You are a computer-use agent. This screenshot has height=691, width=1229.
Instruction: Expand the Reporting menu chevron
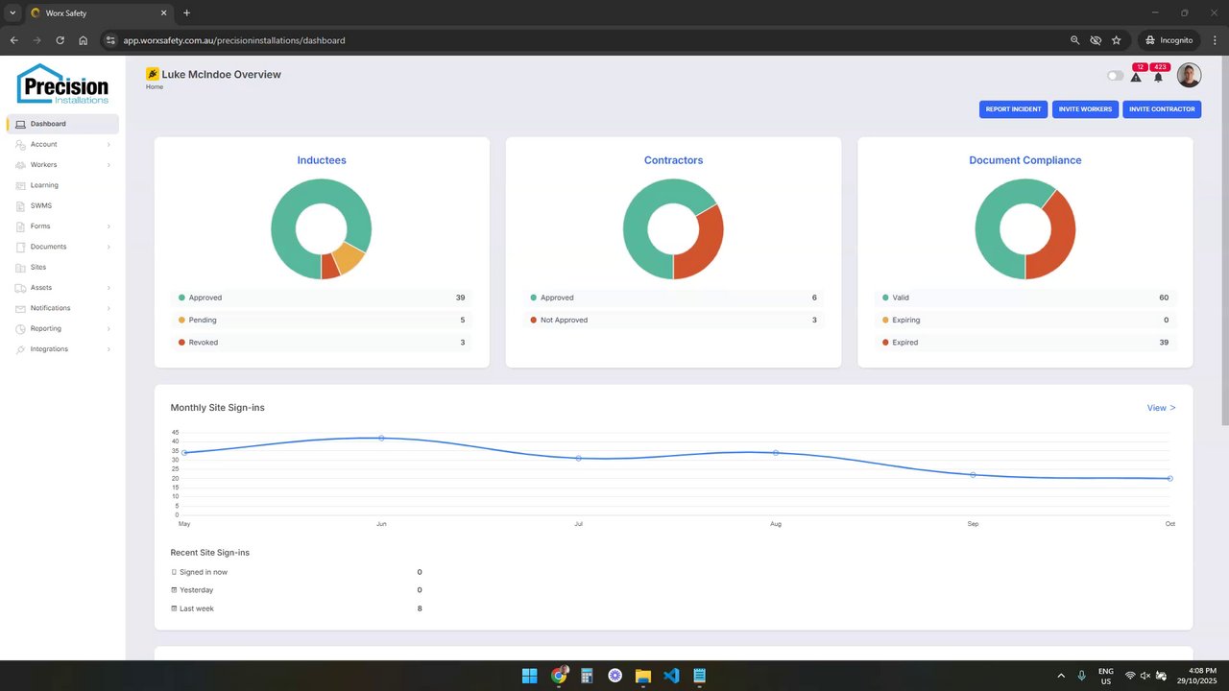(x=108, y=329)
